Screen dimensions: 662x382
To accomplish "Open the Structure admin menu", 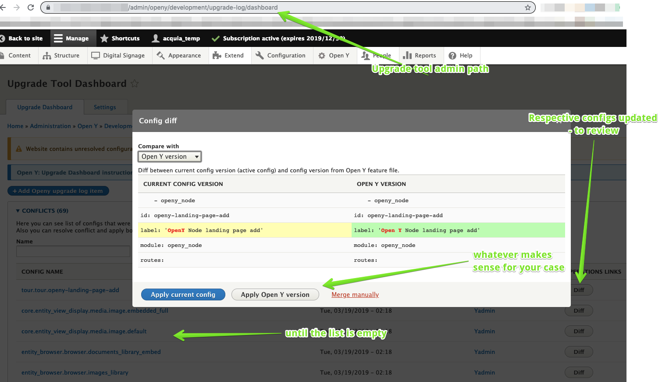I will (61, 55).
